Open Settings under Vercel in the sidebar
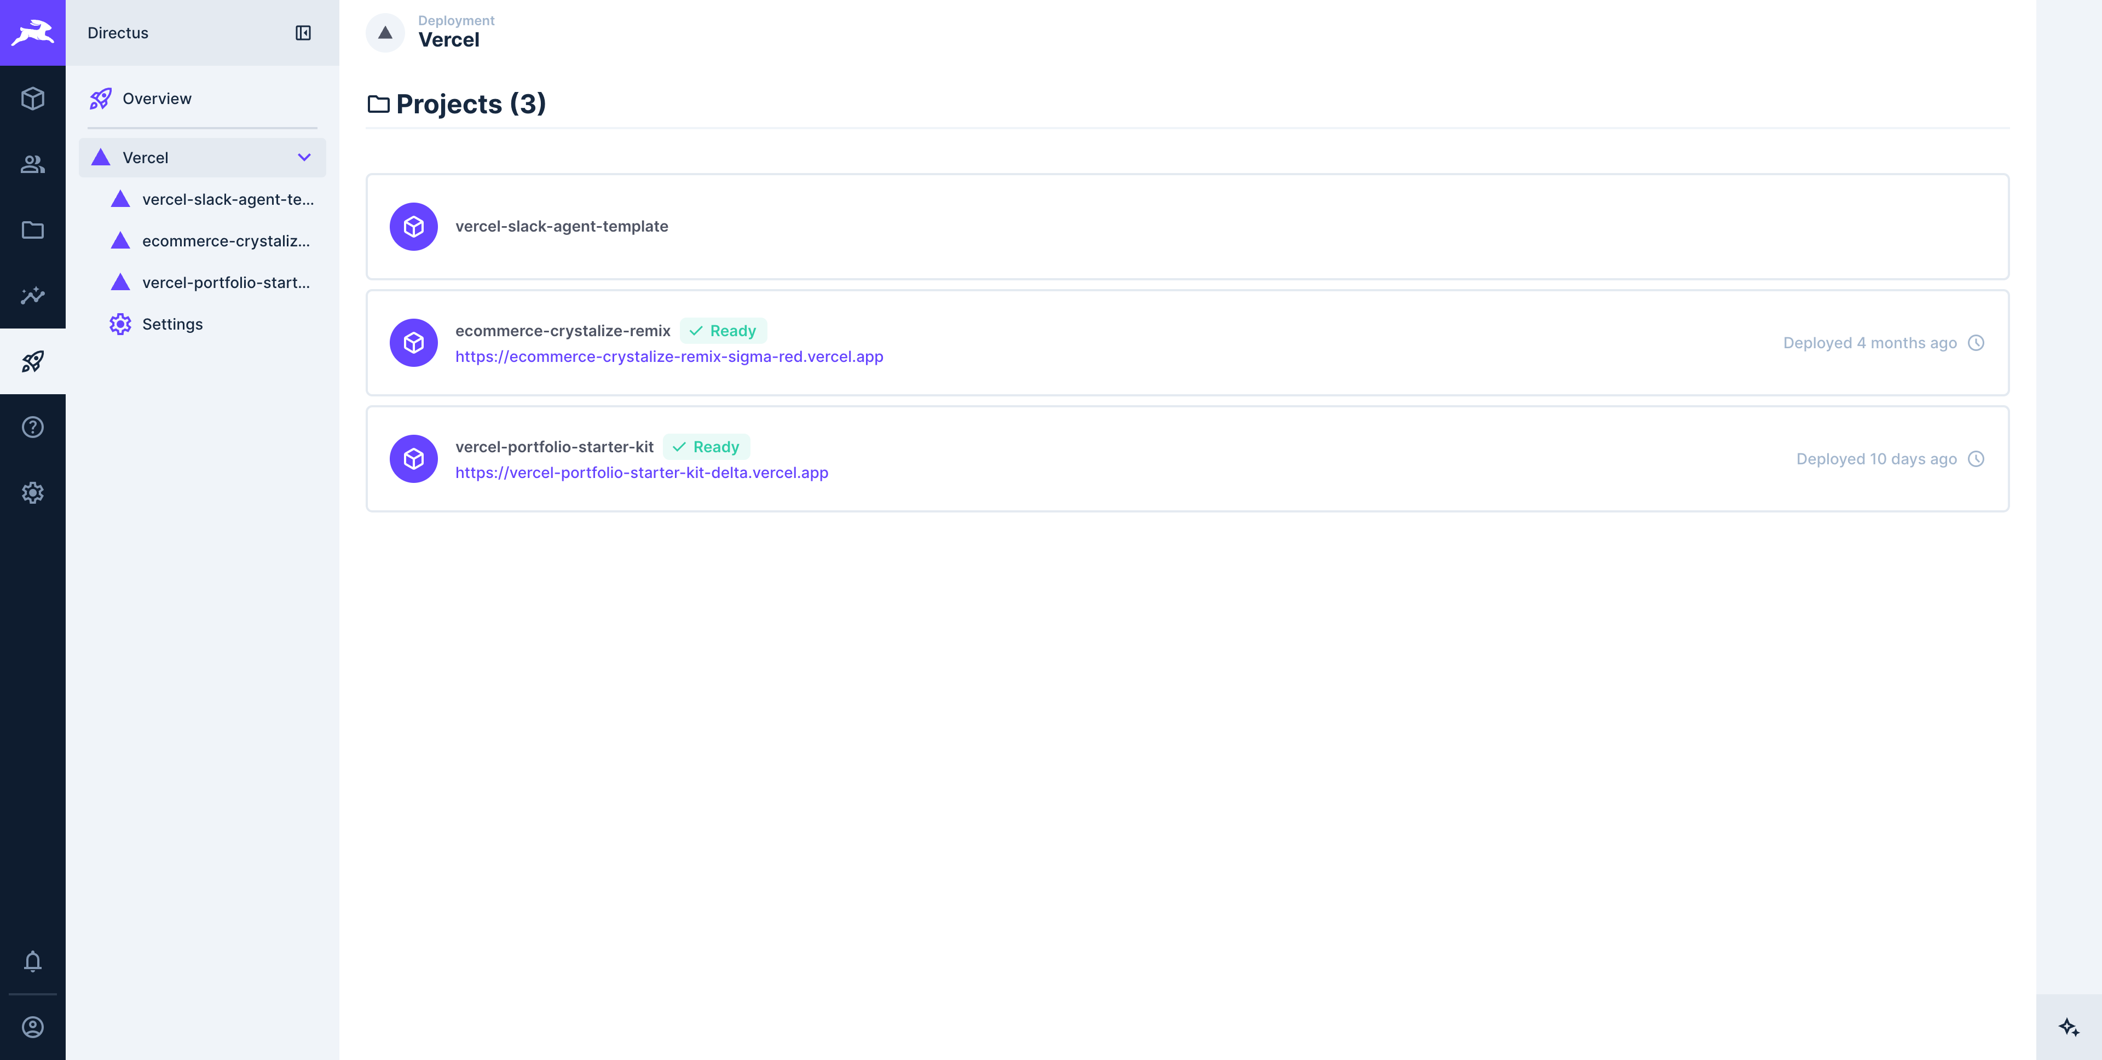This screenshot has height=1060, width=2102. click(x=172, y=324)
